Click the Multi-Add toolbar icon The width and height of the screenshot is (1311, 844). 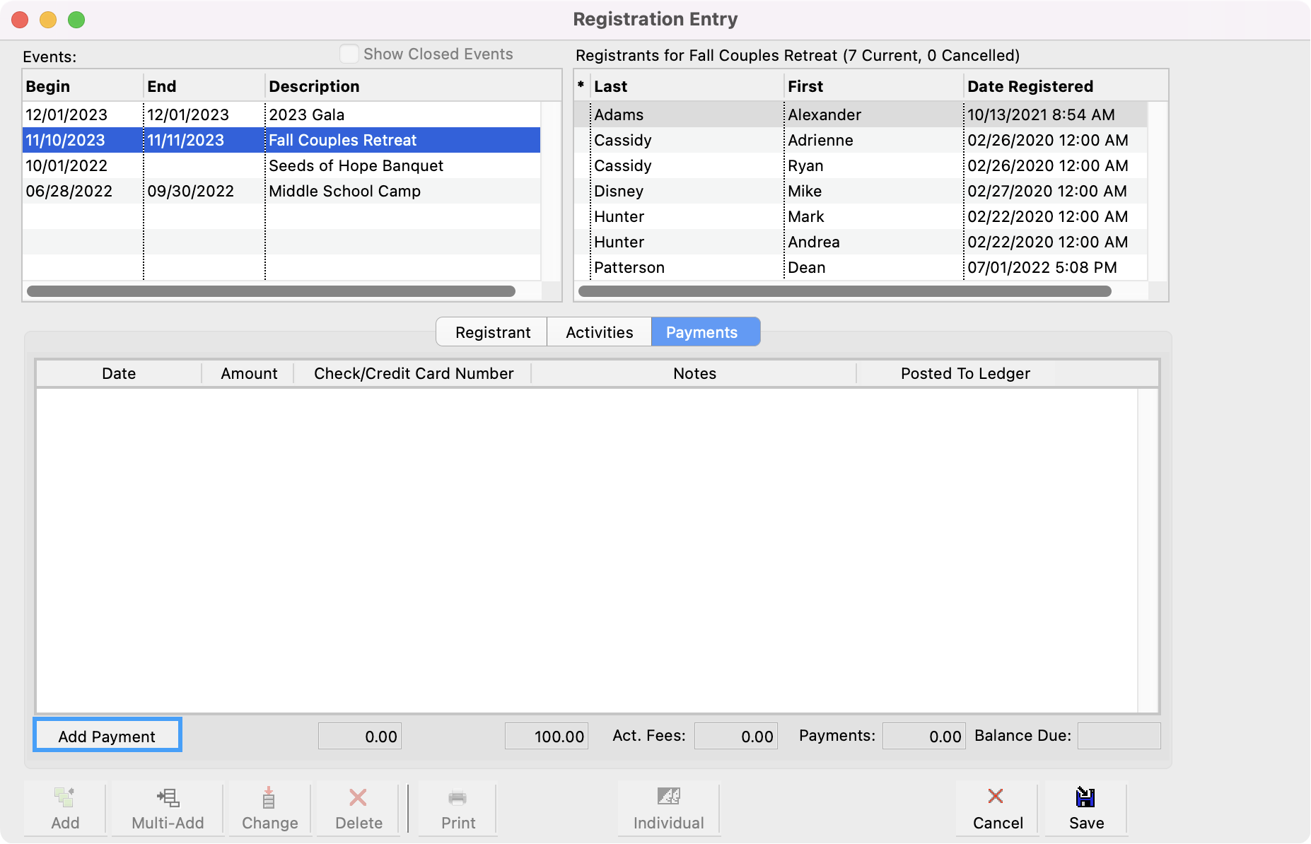point(168,798)
